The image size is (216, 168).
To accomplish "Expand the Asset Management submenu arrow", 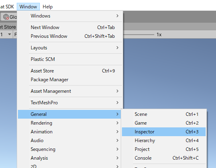I will coord(118,91).
